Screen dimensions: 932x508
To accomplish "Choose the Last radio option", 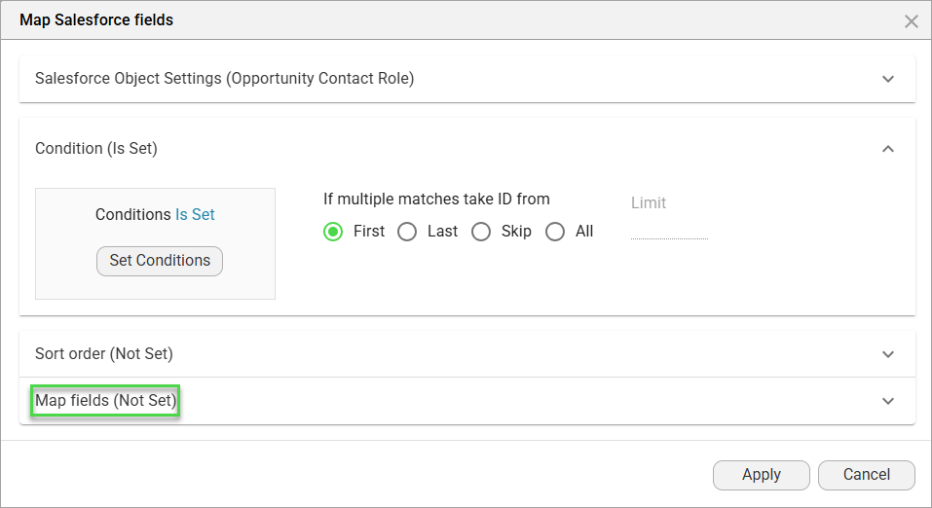I will [407, 232].
